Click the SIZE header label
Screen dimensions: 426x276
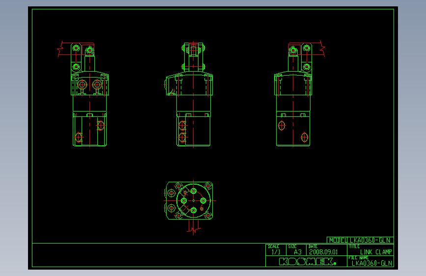coord(292,247)
